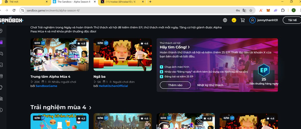Open the lightbulb icon in left sidebar
The image size is (301, 129).
pos(1,87)
